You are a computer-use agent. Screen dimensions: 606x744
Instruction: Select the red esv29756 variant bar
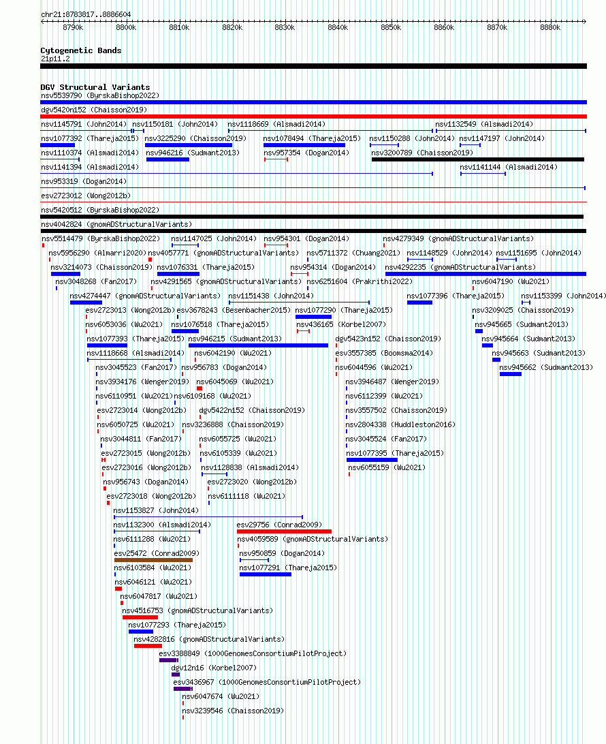click(284, 531)
